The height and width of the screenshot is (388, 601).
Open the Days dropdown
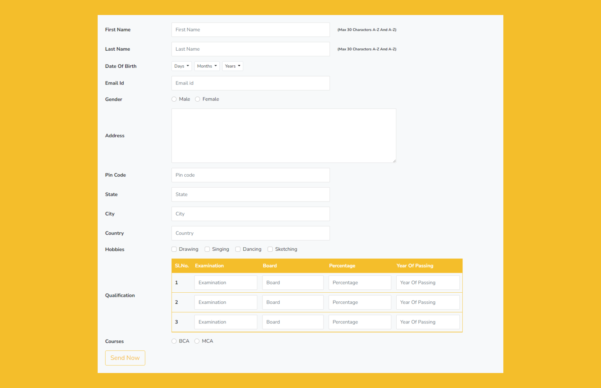[182, 66]
